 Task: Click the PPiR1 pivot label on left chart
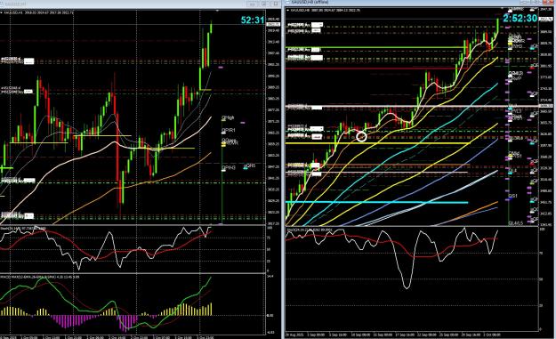[x=229, y=131]
